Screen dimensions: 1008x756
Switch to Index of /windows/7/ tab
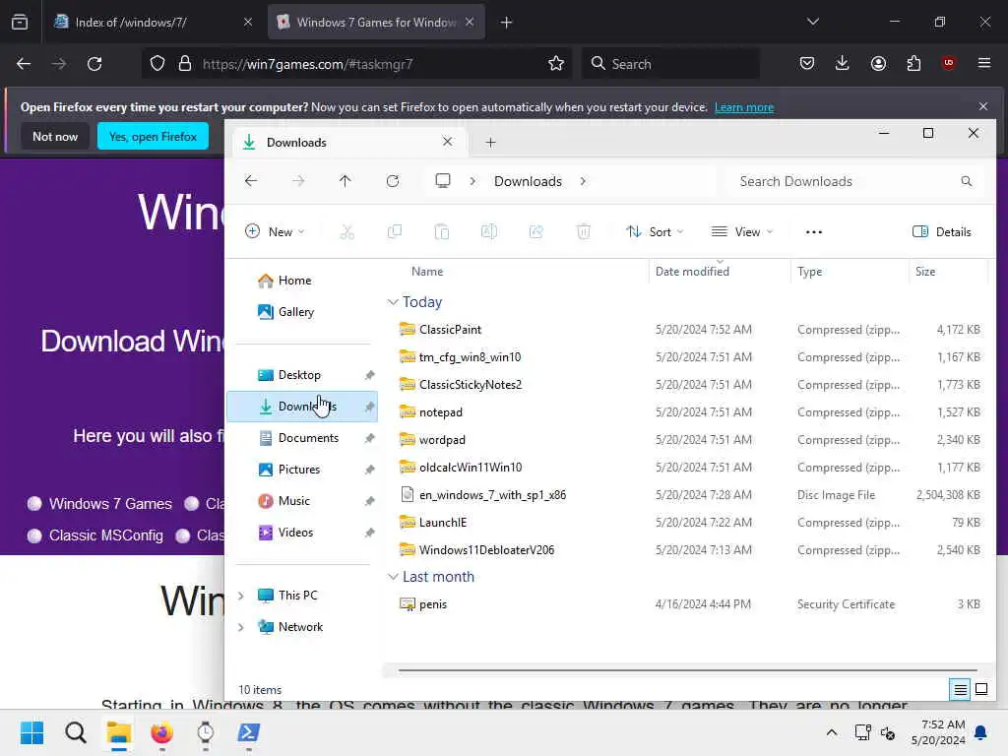154,22
